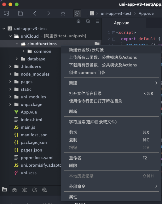
Task: Expand the common folder under cloudfunctions
Action: [23, 51]
